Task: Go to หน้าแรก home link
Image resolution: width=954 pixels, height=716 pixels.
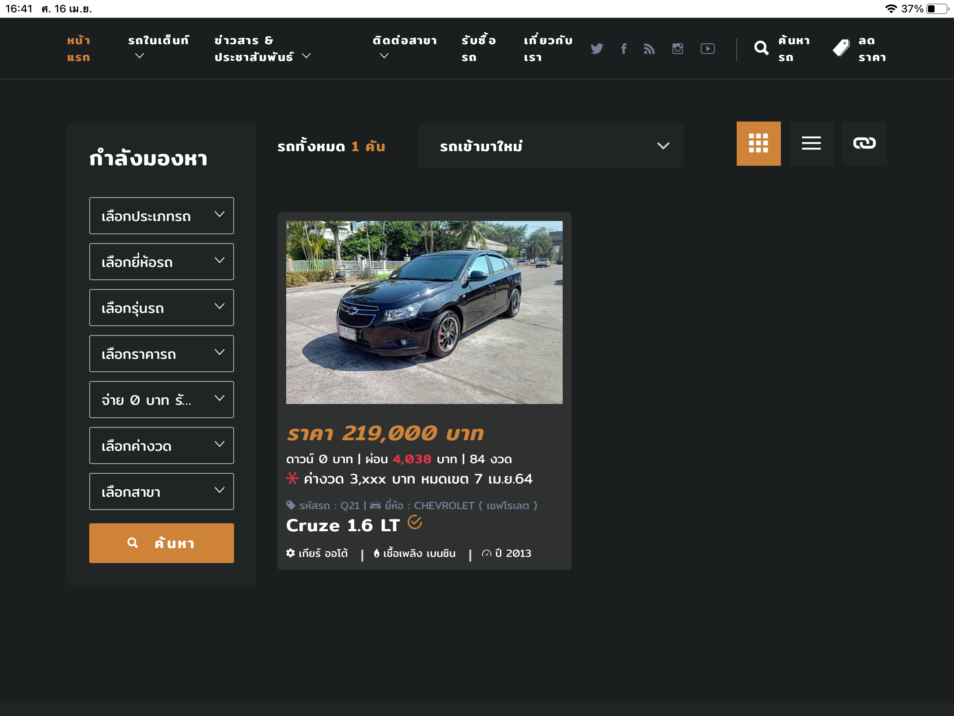Action: tap(79, 49)
